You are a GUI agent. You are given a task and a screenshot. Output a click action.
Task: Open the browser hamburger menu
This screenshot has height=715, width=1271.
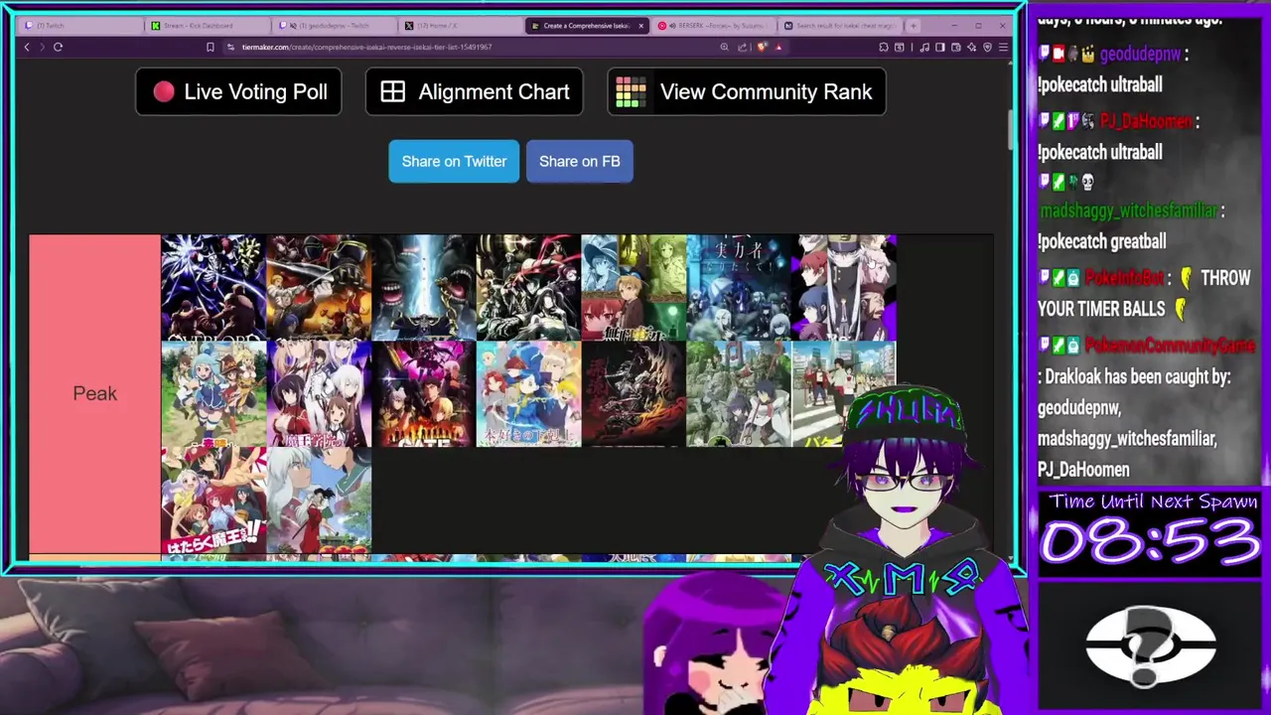[1003, 47]
